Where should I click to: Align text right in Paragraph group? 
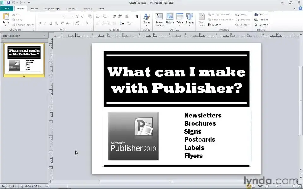109,23
